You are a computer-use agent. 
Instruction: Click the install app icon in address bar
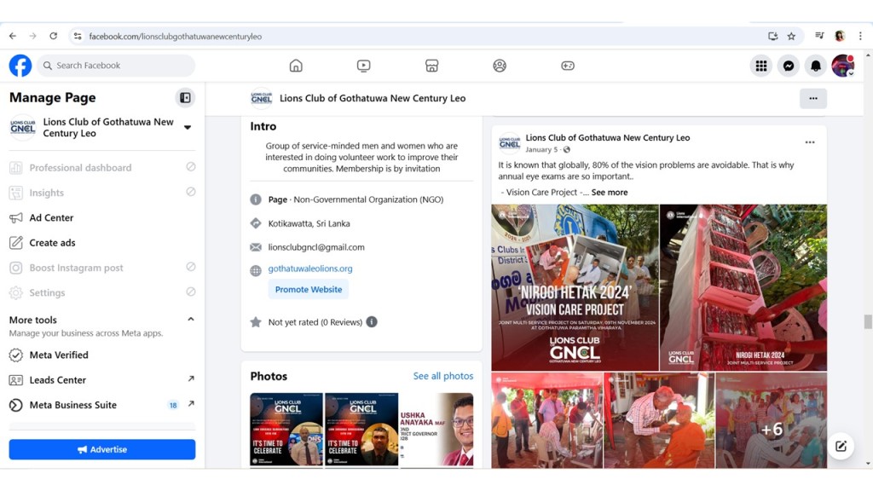coord(772,36)
